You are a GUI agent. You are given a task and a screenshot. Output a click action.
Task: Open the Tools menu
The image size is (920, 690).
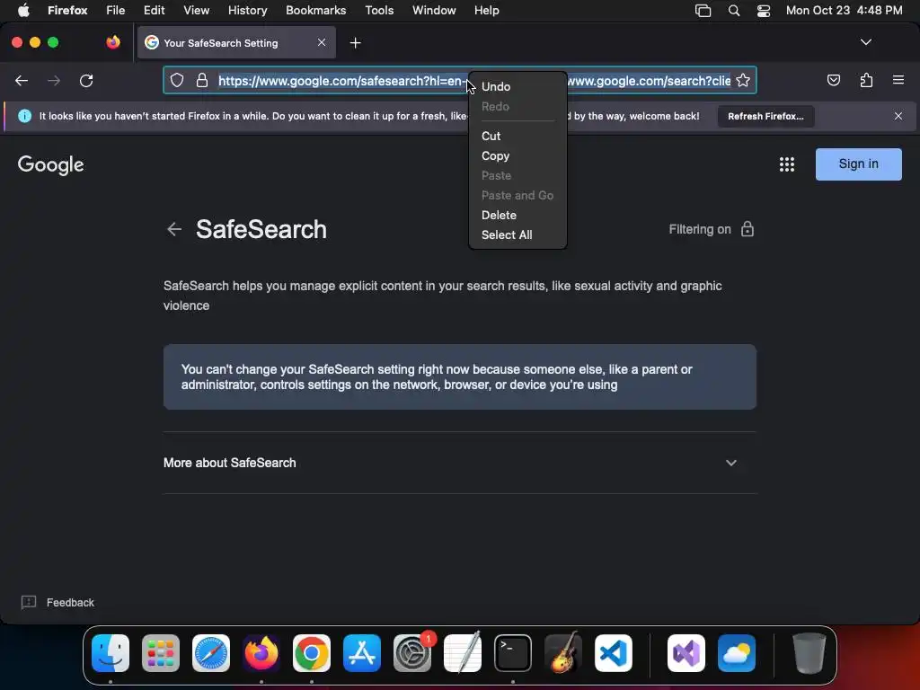point(379,10)
